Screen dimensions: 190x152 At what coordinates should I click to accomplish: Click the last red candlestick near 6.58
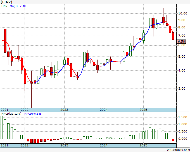[173, 36]
